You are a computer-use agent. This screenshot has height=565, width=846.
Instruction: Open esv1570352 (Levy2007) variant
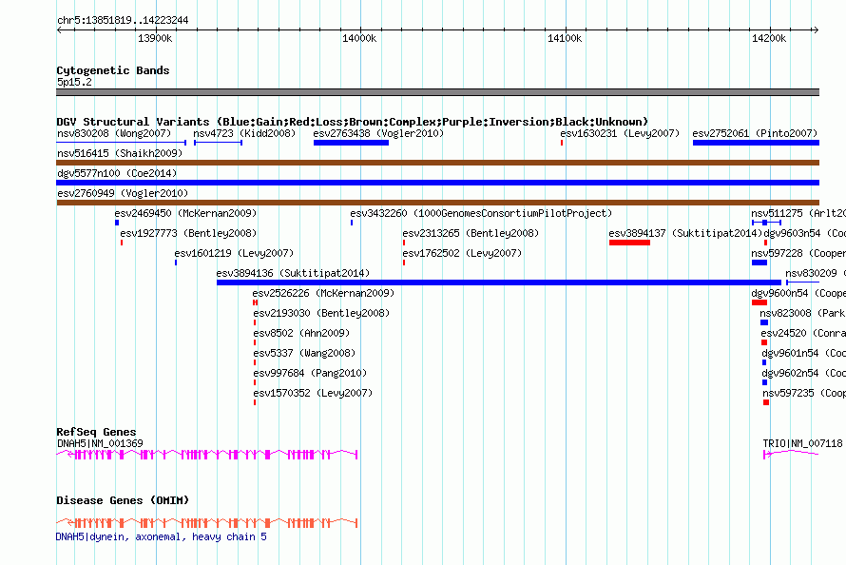(x=313, y=393)
